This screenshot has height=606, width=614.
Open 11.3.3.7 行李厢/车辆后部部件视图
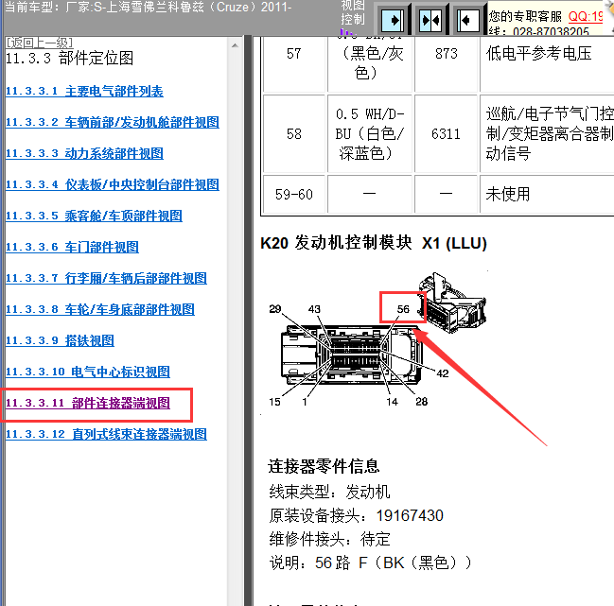[x=106, y=279]
